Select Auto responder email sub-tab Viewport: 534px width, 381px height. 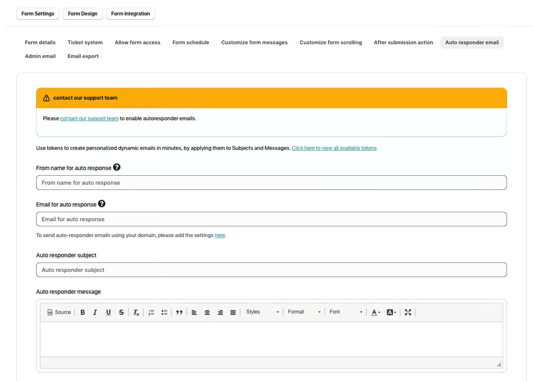tap(472, 43)
